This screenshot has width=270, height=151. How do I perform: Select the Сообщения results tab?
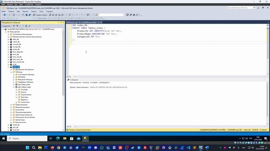coord(73,80)
